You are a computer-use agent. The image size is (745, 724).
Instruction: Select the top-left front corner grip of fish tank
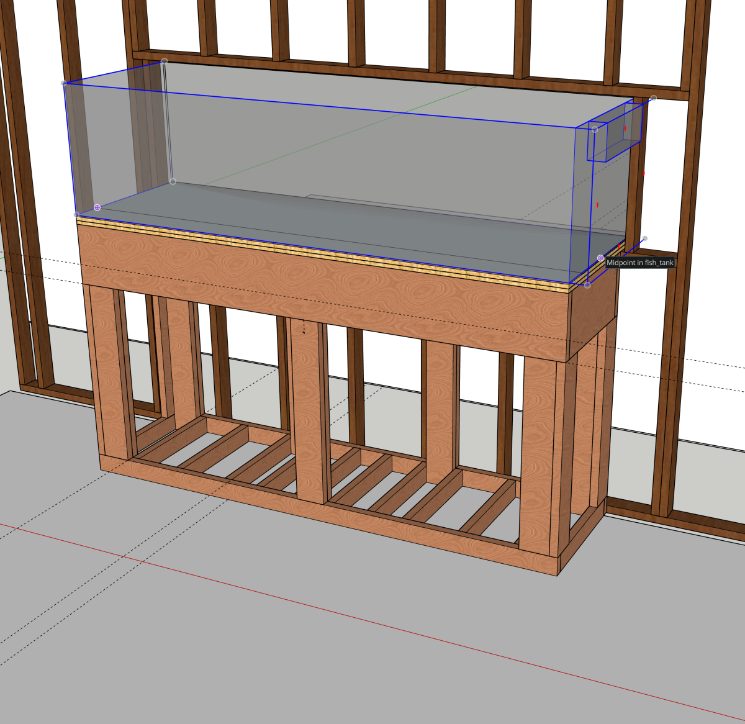pos(64,83)
